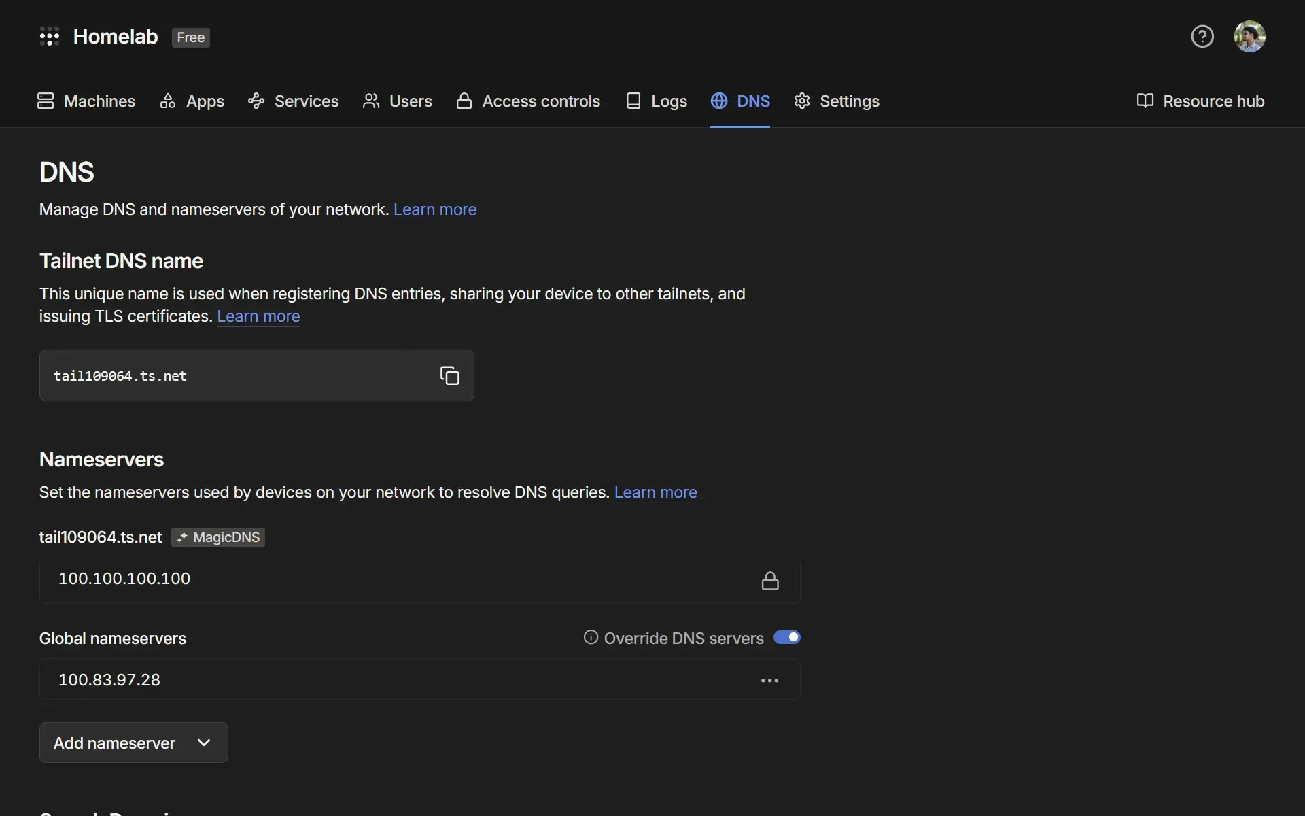Click the user profile avatar

[x=1249, y=37]
